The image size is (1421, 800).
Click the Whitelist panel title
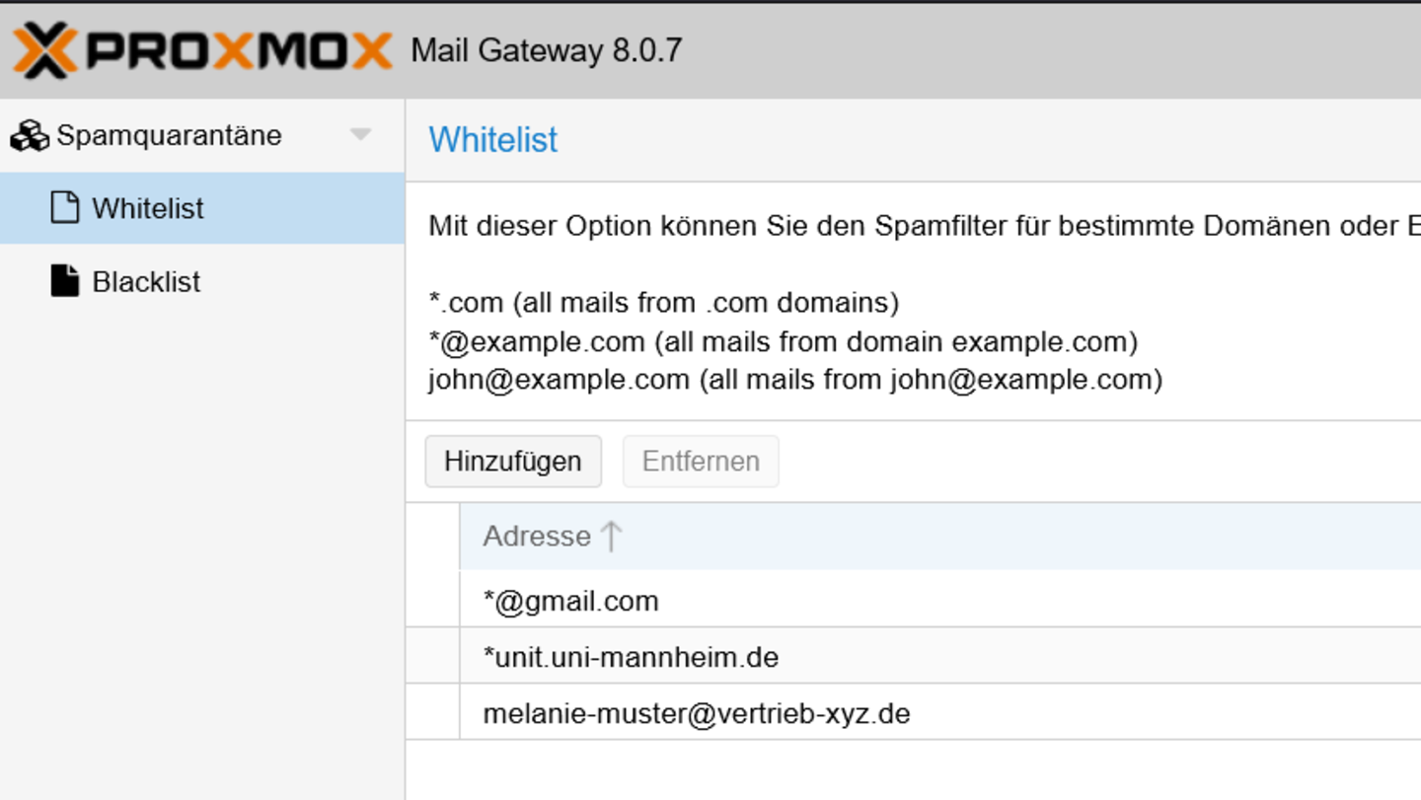493,140
